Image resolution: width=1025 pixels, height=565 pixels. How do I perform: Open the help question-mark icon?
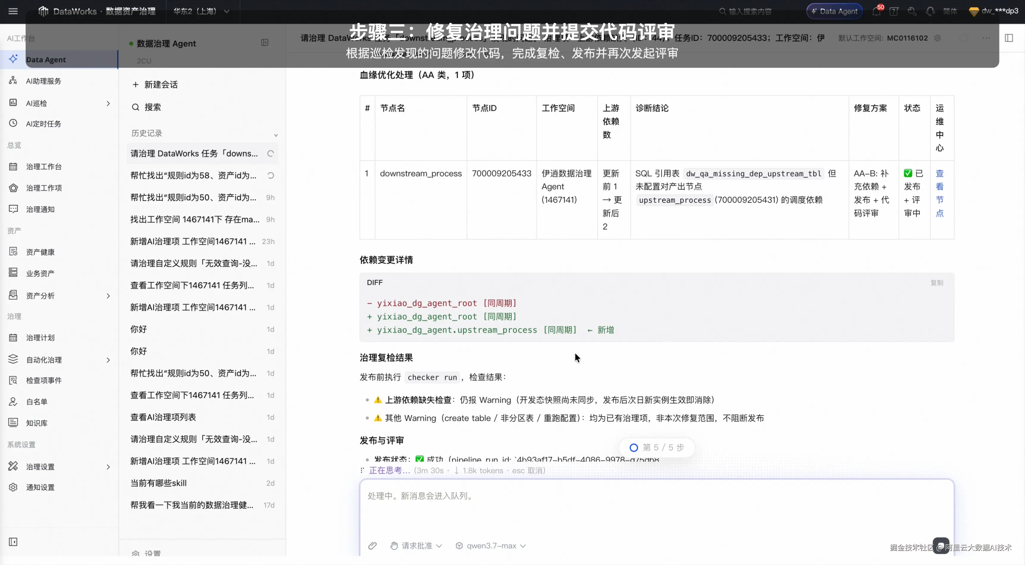[x=894, y=11]
